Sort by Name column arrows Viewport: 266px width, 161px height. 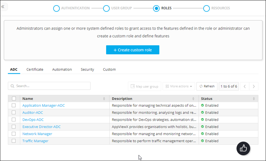pyautogui.click(x=104, y=99)
